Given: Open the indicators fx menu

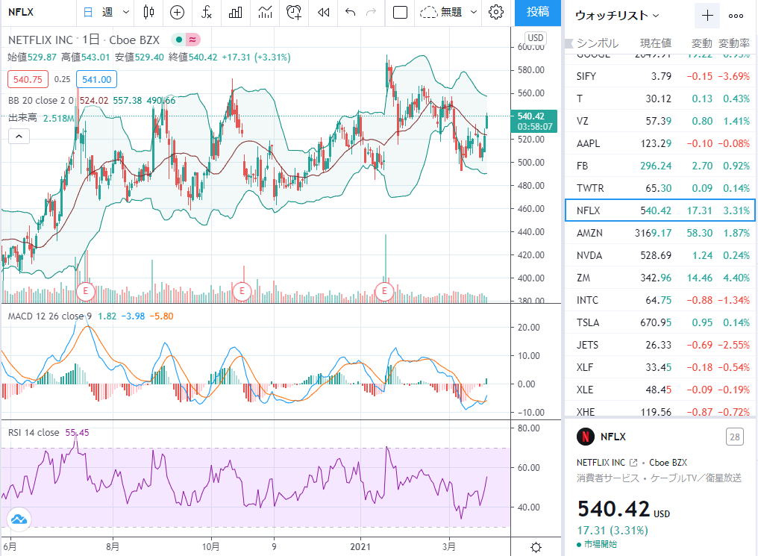Looking at the screenshot, I should (x=207, y=12).
